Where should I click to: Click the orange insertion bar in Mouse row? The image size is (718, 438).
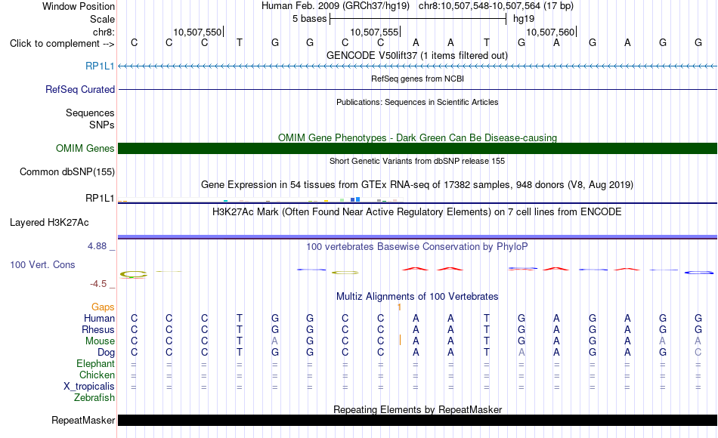tap(401, 340)
